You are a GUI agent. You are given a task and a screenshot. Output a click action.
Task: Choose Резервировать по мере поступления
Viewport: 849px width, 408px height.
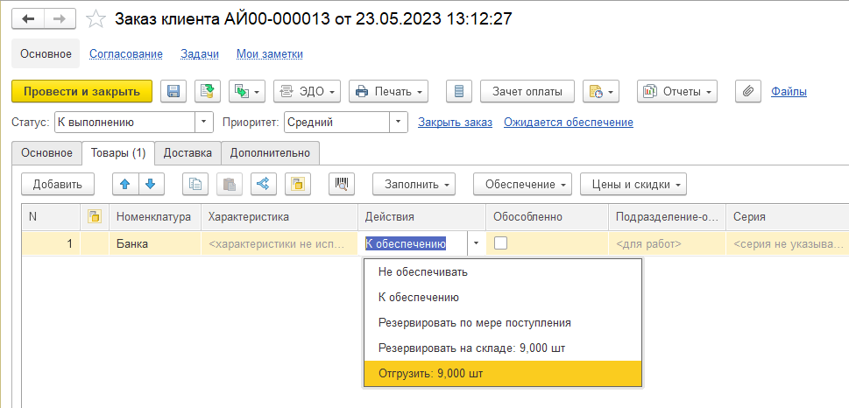tap(503, 323)
